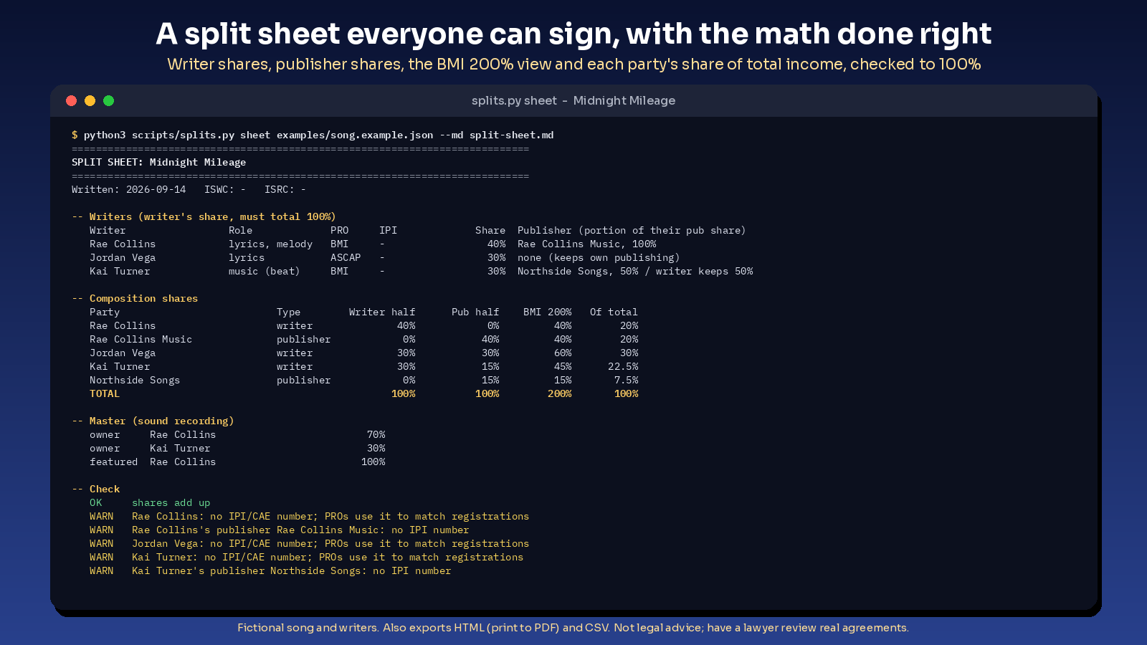Select the "SPLIT SHEET: Midnight Mileage" header line
Image resolution: width=1147 pixels, height=645 pixels.
click(x=158, y=162)
